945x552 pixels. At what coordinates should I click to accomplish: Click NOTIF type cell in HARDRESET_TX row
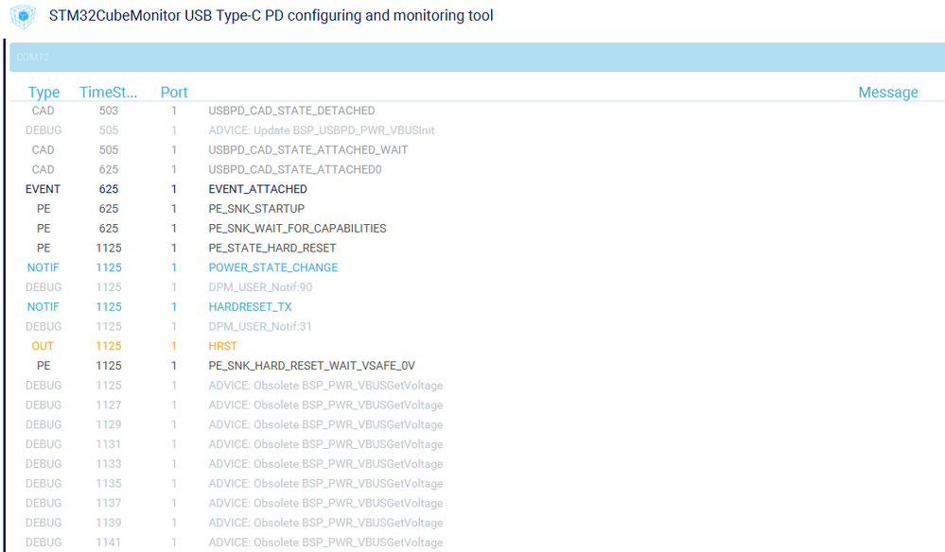click(x=43, y=307)
